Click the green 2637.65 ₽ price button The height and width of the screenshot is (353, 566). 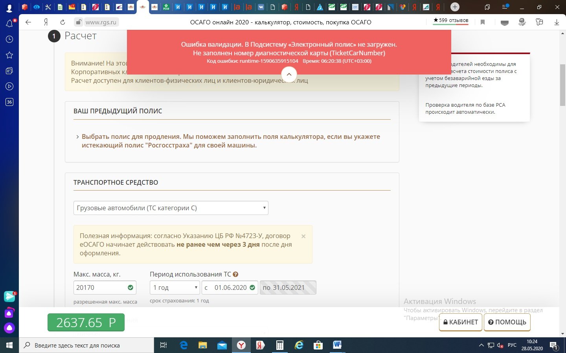pos(86,322)
